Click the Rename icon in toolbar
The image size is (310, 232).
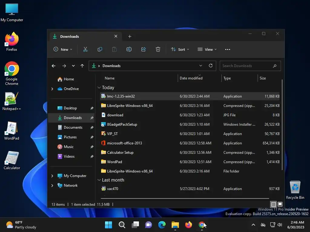(x=129, y=49)
